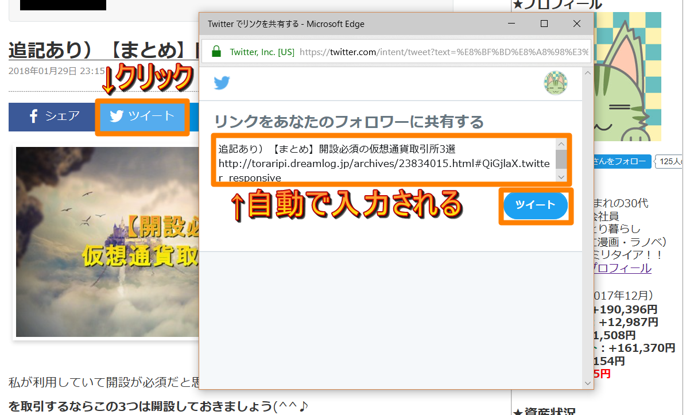Click the +12,987円 value in sidebar
The image size is (686, 415).
coord(628,322)
